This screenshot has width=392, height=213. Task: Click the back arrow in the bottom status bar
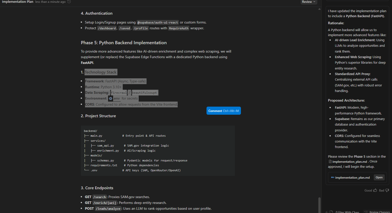point(327,212)
